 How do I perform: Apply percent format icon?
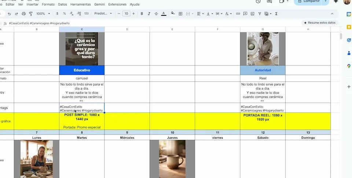pyautogui.click(x=65, y=14)
